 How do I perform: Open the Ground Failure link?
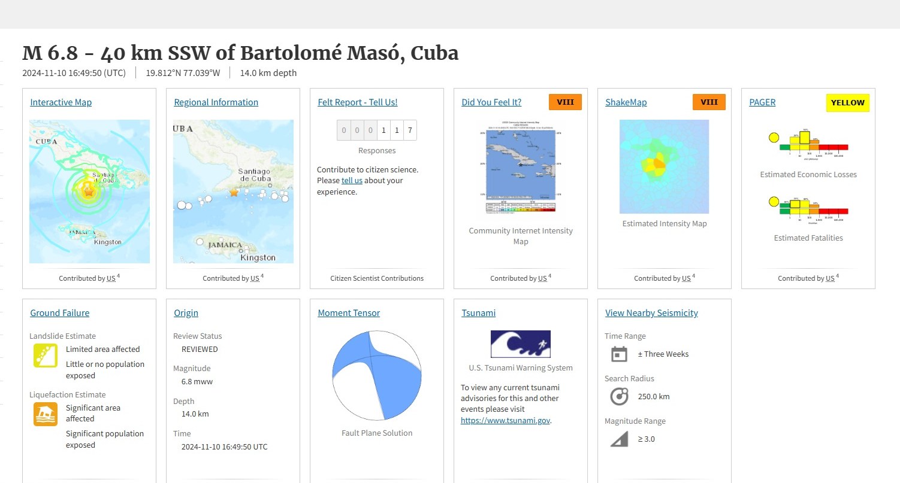pos(60,313)
